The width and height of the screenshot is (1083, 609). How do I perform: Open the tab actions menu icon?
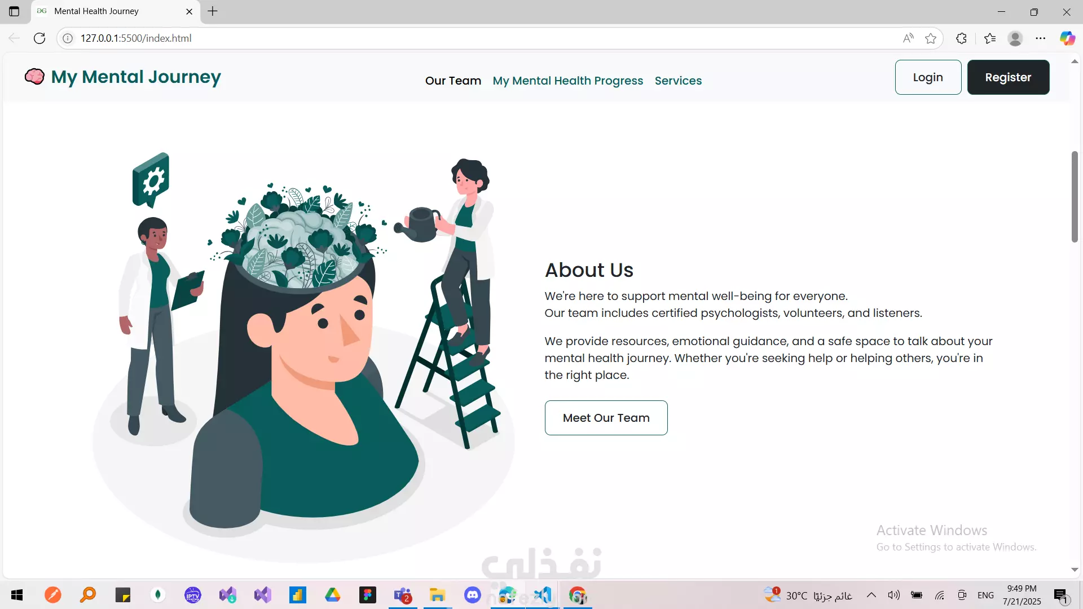14,11
